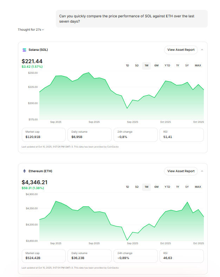Click the Ethereum logo icon
The image size is (220, 277).
click(25, 171)
